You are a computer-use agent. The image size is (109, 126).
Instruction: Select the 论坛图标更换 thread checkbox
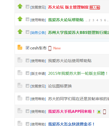[27, 86]
